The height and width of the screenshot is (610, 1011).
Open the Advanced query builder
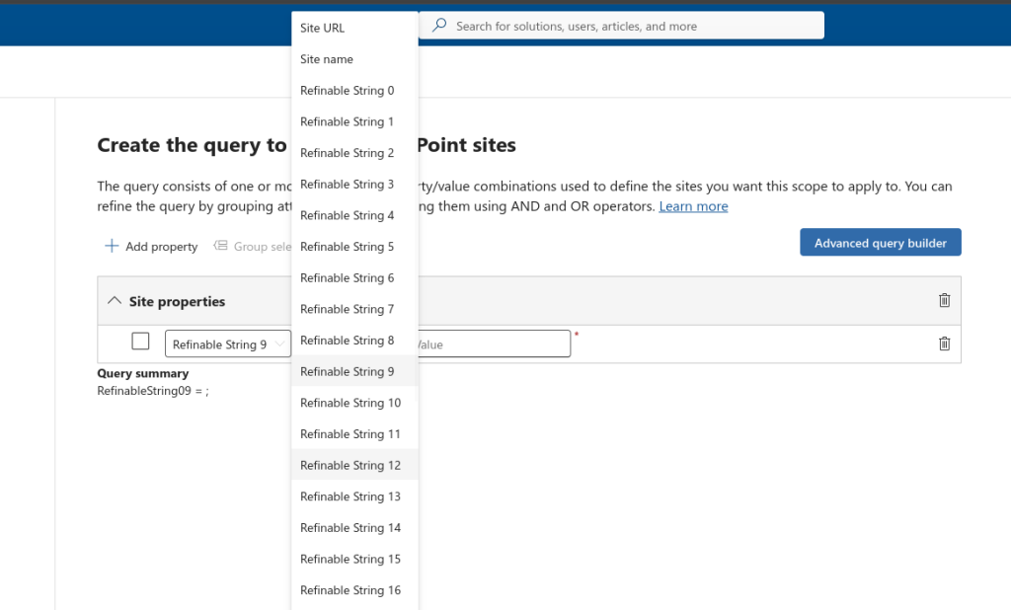coord(880,243)
